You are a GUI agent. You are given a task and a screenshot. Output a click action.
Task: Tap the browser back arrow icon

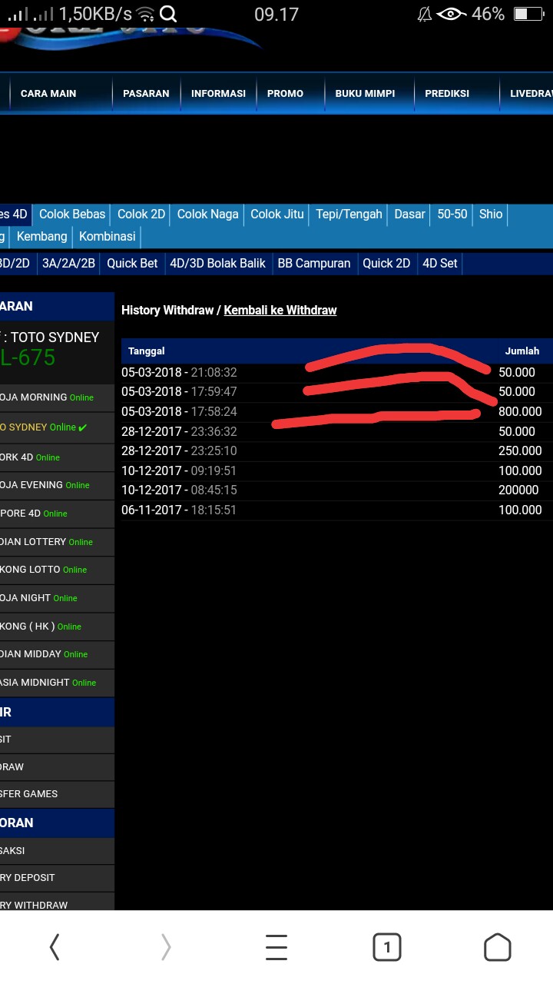click(55, 947)
